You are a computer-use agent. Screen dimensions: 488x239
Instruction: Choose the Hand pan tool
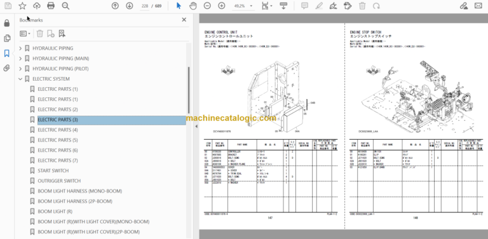tap(193, 6)
